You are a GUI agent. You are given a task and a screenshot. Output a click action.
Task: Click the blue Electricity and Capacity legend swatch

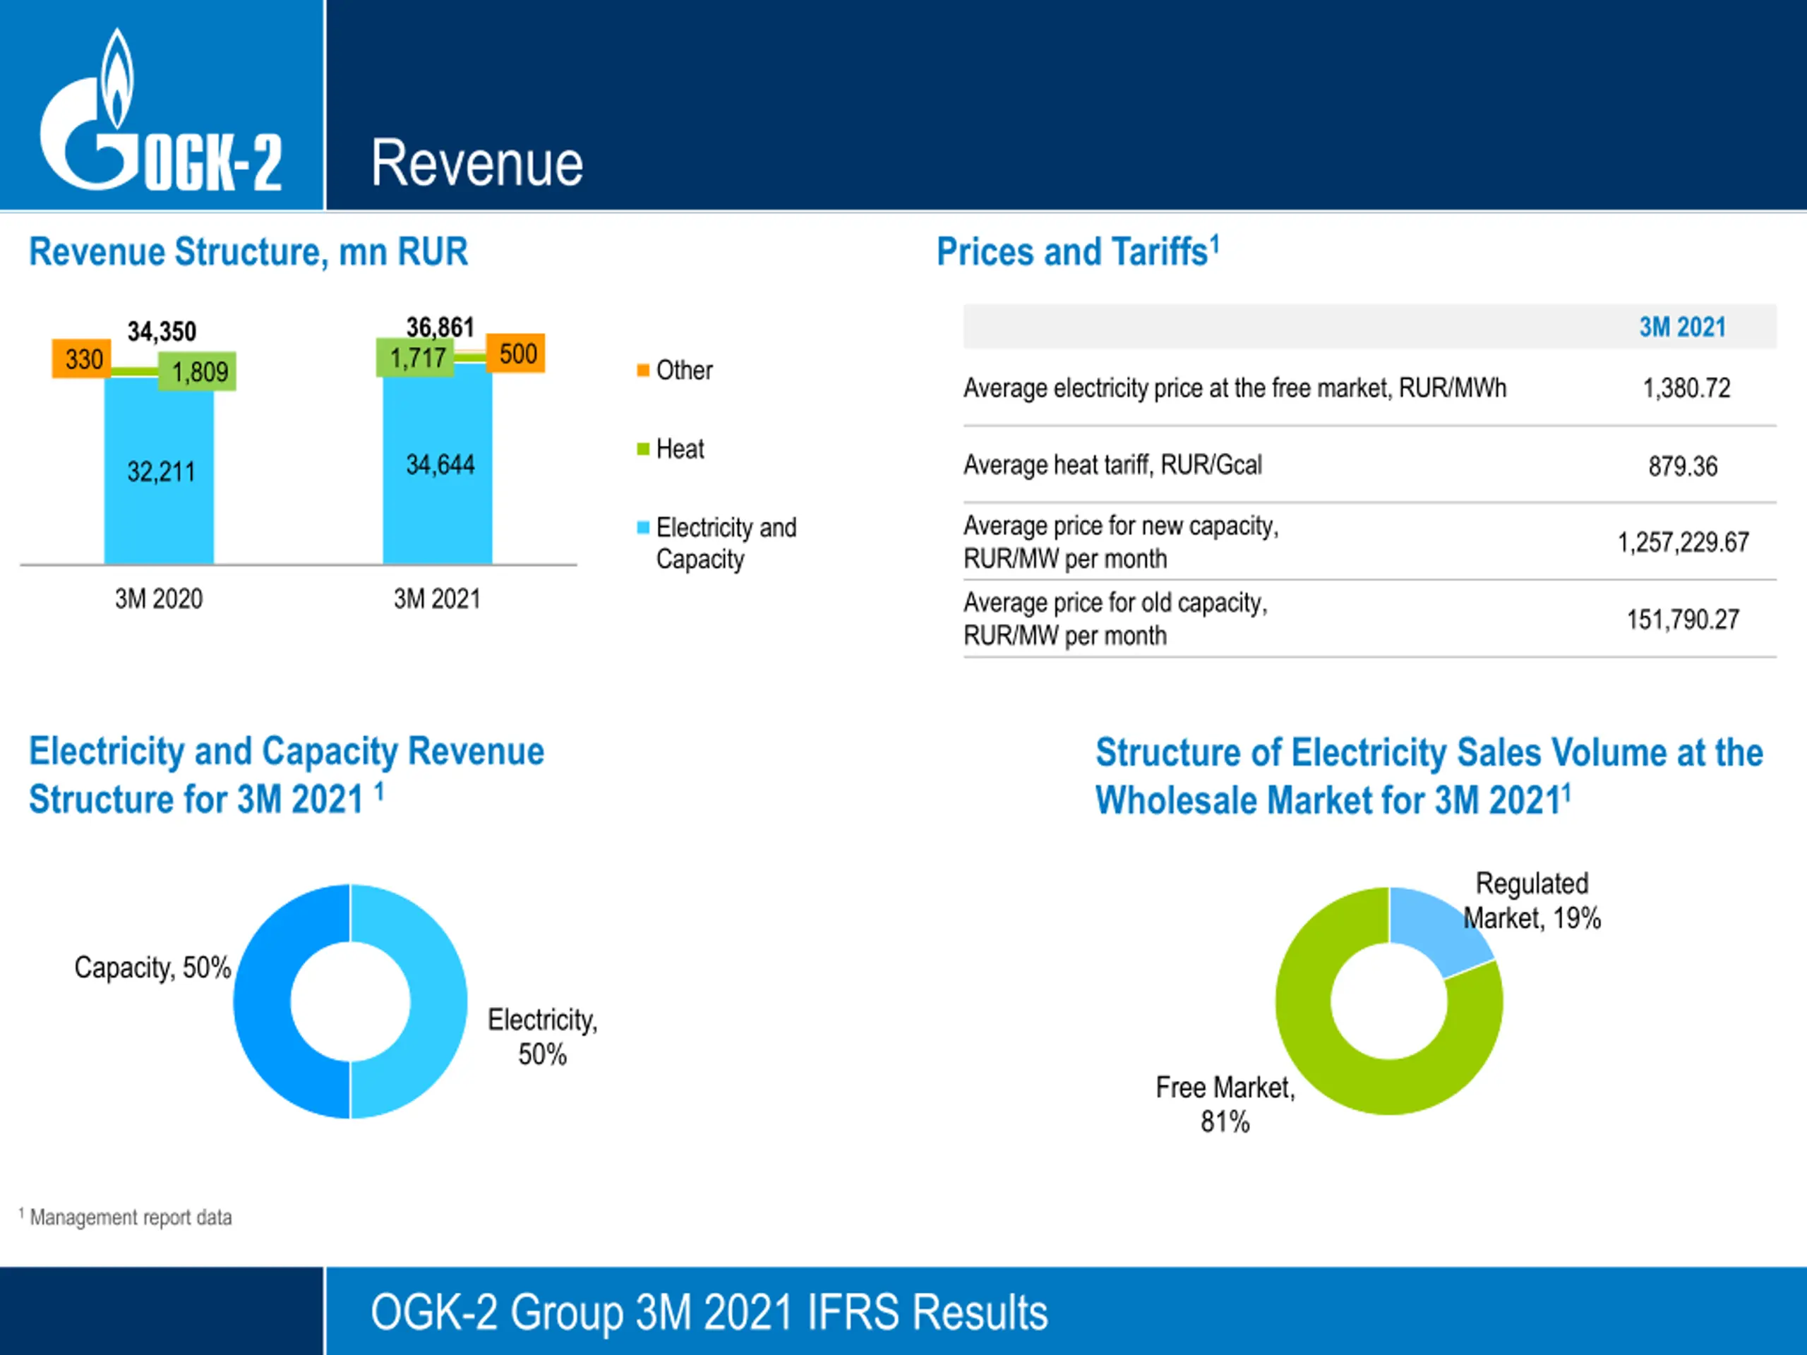643,528
